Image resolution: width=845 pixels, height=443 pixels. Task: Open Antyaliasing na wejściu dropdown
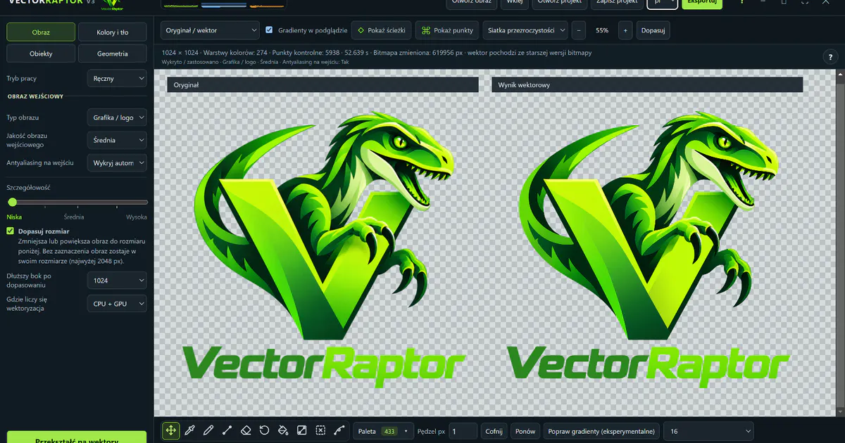(x=117, y=162)
